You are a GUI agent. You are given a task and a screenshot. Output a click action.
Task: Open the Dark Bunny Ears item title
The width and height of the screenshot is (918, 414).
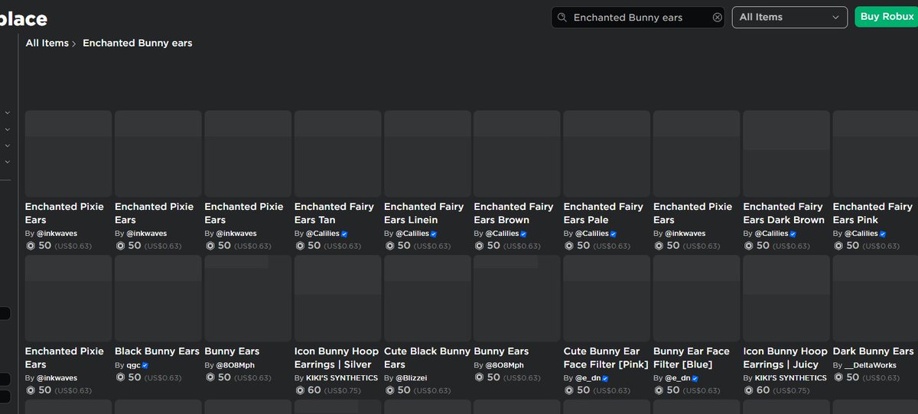873,351
